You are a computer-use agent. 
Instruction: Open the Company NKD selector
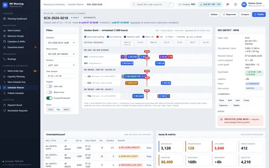tap(187, 5)
